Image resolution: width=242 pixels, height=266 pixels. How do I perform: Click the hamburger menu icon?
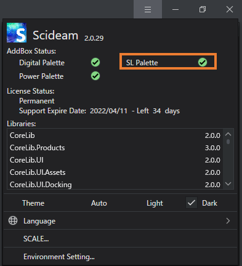(x=148, y=9)
